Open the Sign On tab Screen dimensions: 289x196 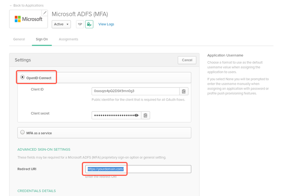coord(42,39)
